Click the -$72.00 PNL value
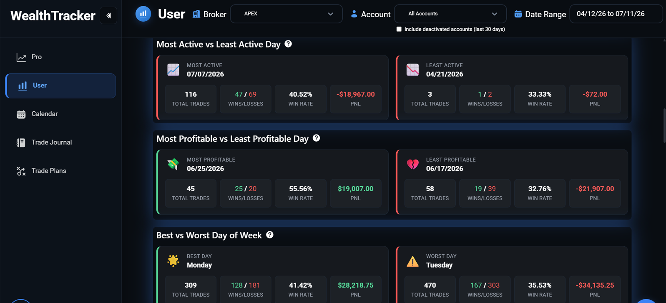Screen dimensions: 666x303 pyautogui.click(x=595, y=95)
